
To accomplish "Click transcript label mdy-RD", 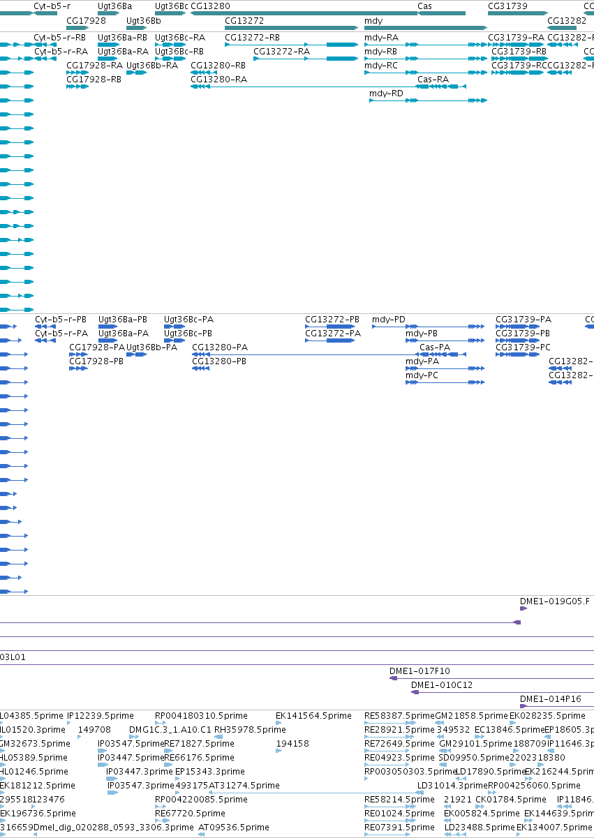I will [x=386, y=93].
